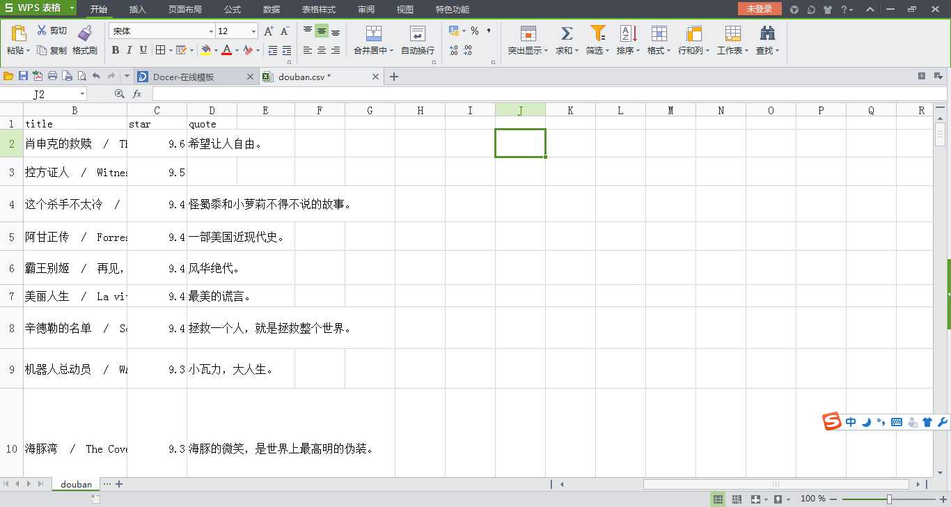Print document from quick toolbar
951x507 pixels.
pyautogui.click(x=52, y=76)
